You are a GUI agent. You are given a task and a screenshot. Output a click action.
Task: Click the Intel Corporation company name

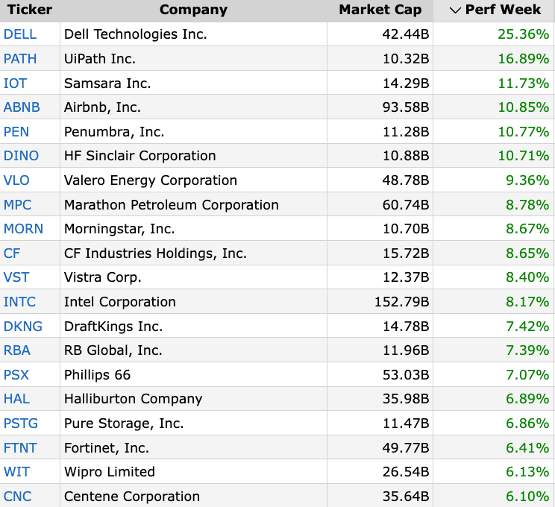coord(120,302)
